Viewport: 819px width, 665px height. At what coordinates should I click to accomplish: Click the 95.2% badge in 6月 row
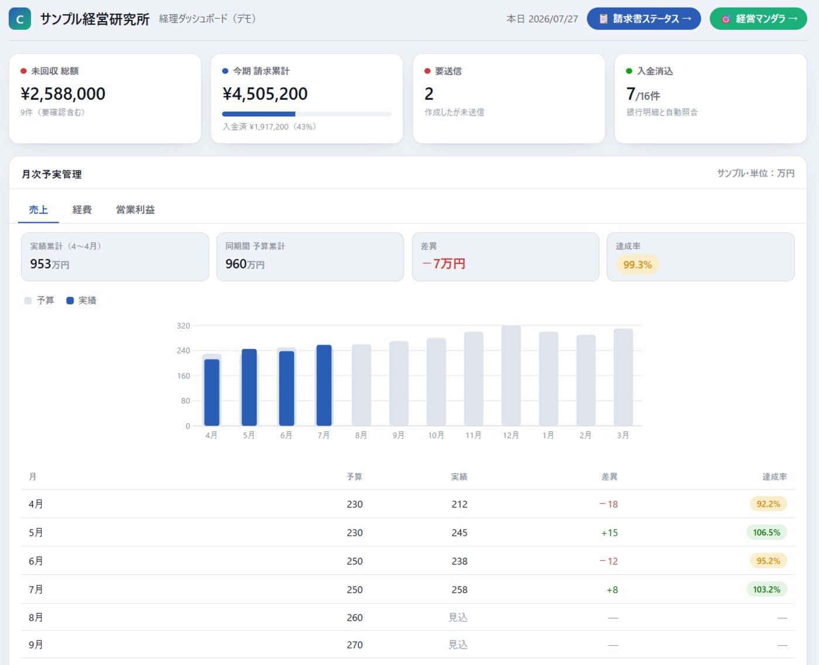[769, 561]
